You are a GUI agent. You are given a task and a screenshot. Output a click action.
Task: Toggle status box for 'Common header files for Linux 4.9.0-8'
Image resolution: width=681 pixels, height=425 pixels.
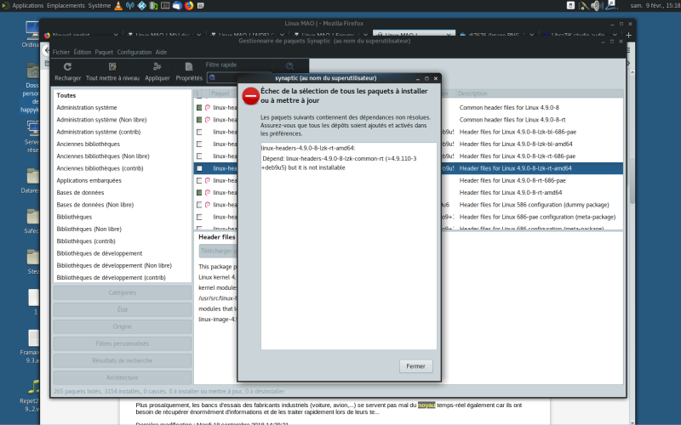point(199,108)
